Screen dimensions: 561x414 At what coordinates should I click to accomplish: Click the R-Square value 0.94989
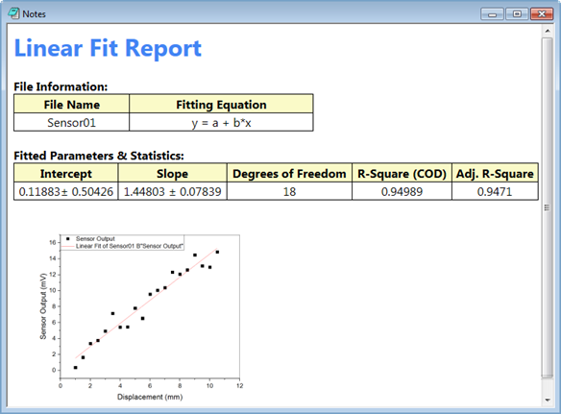(402, 192)
